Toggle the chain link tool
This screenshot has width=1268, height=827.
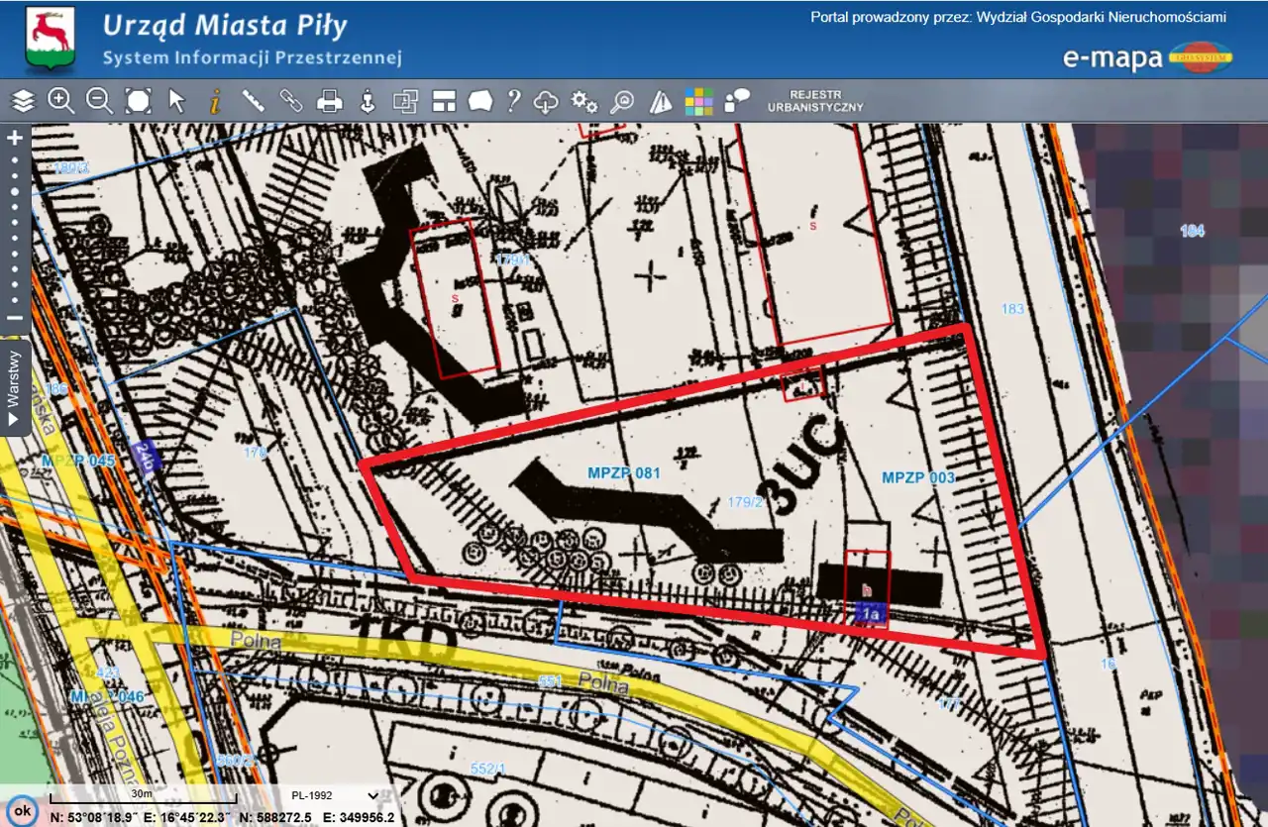coord(290,101)
